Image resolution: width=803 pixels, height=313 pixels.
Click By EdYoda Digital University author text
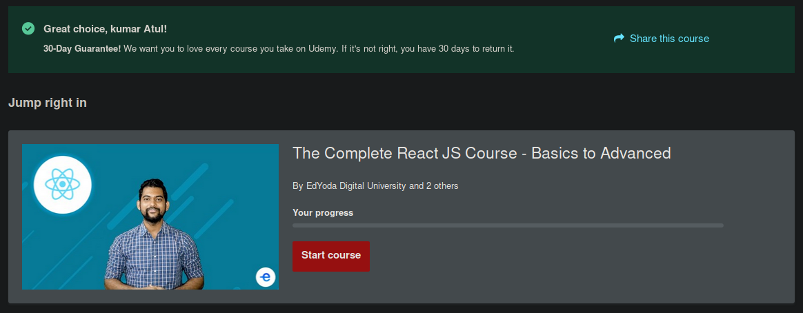coord(375,185)
